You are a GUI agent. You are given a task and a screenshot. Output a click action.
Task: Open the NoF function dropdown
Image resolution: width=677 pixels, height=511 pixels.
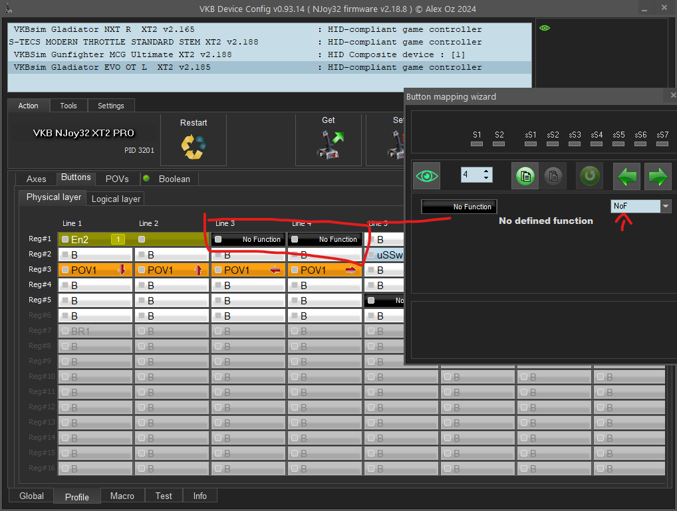665,206
